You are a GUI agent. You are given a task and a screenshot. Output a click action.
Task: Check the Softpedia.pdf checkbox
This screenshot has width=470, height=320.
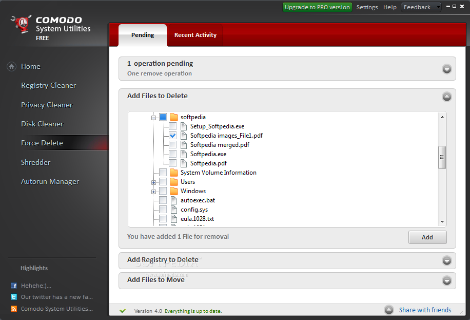coord(172,163)
